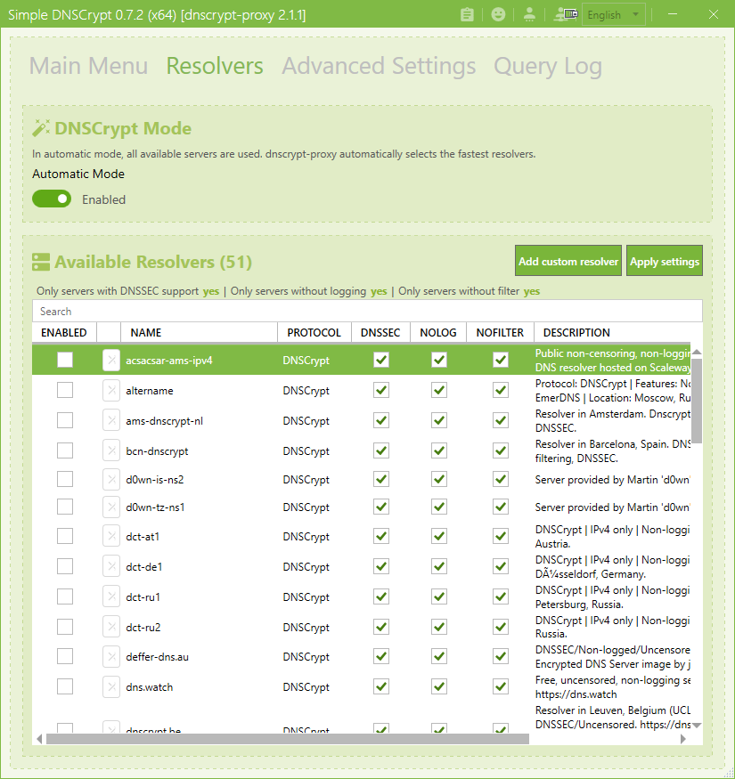Click DNSSEC checkbox in altername row
This screenshot has width=735, height=779.
pyautogui.click(x=381, y=390)
